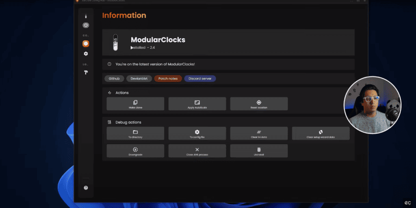416x208 pixels.
Task: Click the Clear setup wizard data tile
Action: [321, 133]
